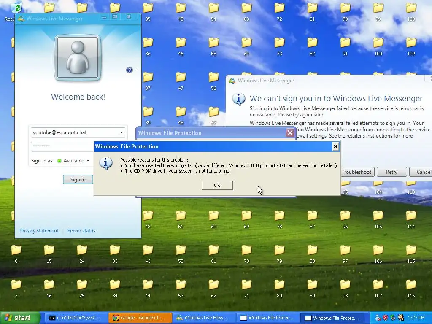Click the Messenger tray icon in system tray

point(378,318)
